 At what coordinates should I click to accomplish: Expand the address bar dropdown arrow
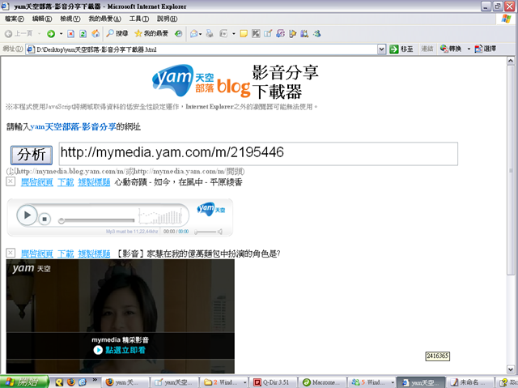coord(381,49)
